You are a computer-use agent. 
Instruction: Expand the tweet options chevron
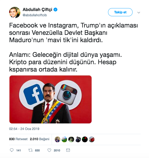139,13
